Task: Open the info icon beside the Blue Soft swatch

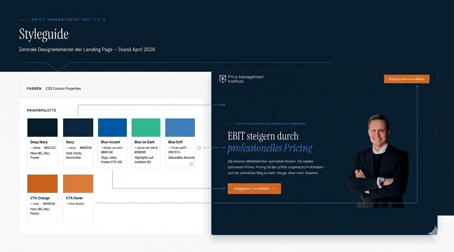Action: pos(199,147)
